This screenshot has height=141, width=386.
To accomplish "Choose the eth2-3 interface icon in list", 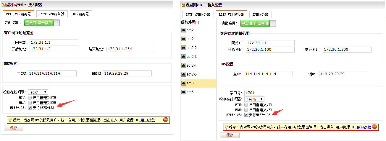I will pyautogui.click(x=184, y=57).
